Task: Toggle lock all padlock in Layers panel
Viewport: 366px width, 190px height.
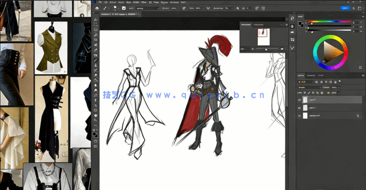Action: 322,93
